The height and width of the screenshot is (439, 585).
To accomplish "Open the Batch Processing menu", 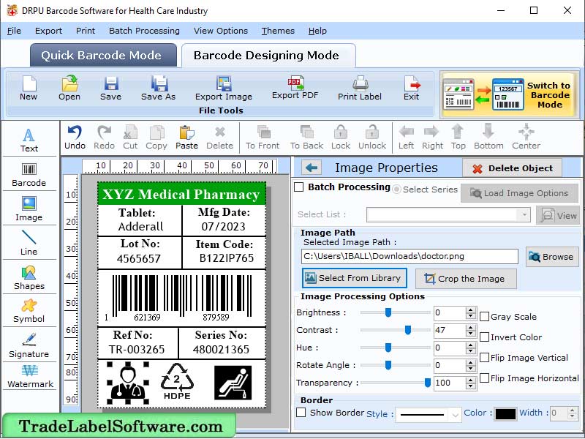I will pos(144,31).
